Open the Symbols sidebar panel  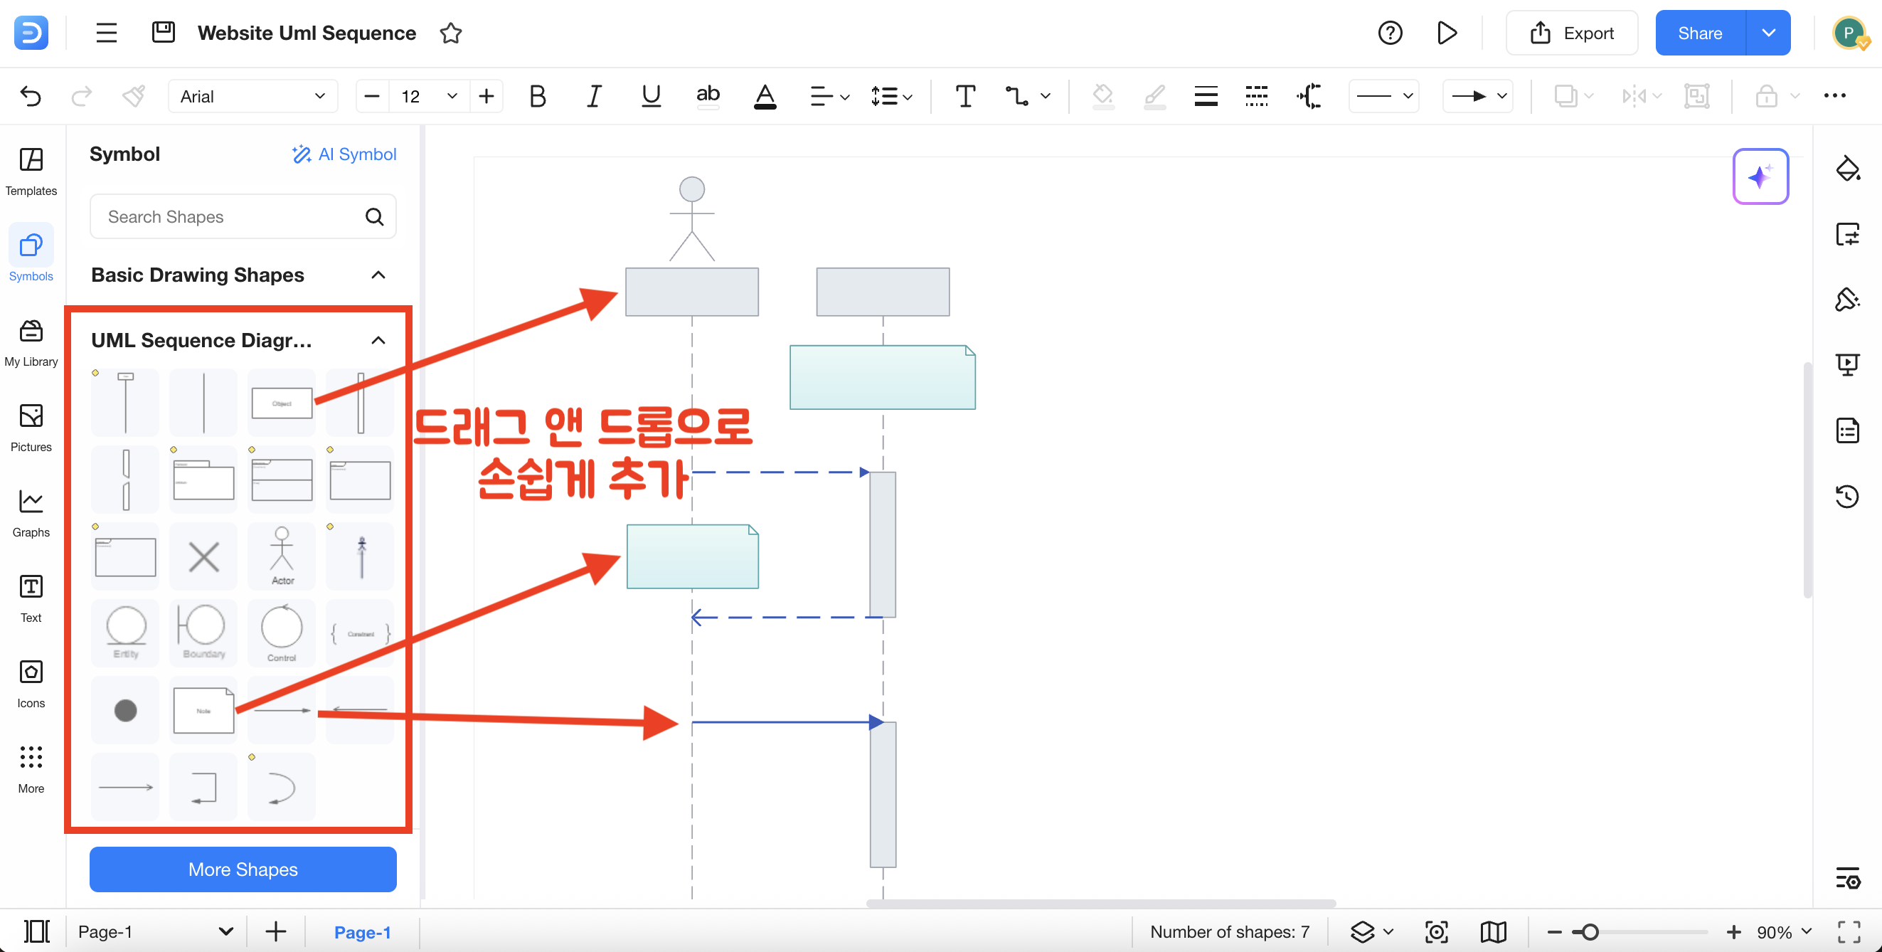coord(31,254)
